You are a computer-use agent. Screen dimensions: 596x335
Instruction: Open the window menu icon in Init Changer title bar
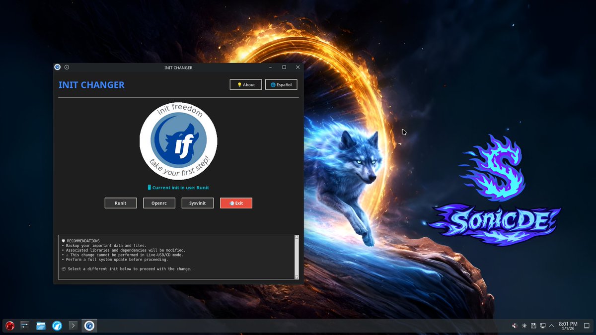(58, 67)
